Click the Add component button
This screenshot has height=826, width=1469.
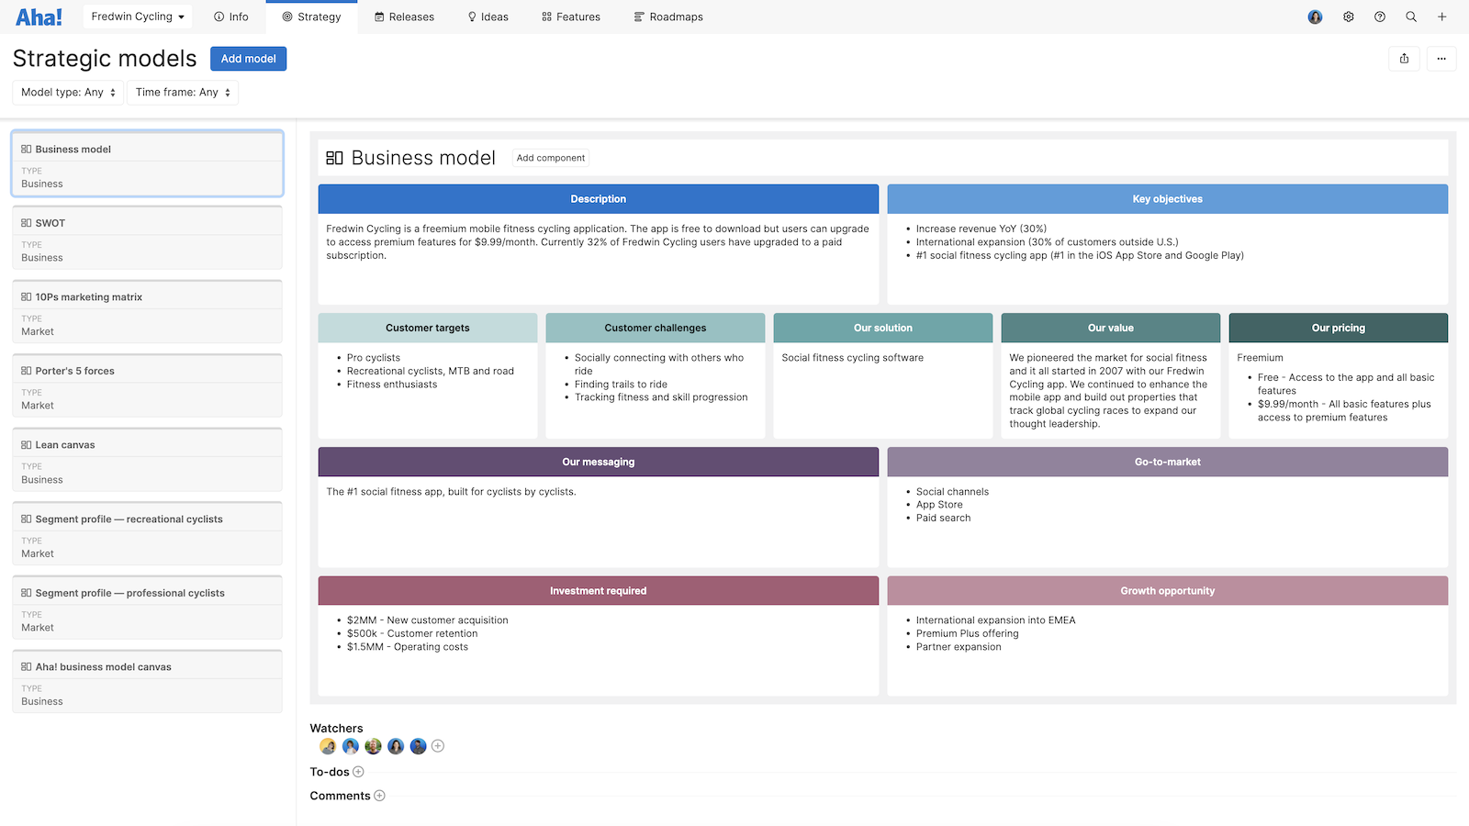click(551, 158)
